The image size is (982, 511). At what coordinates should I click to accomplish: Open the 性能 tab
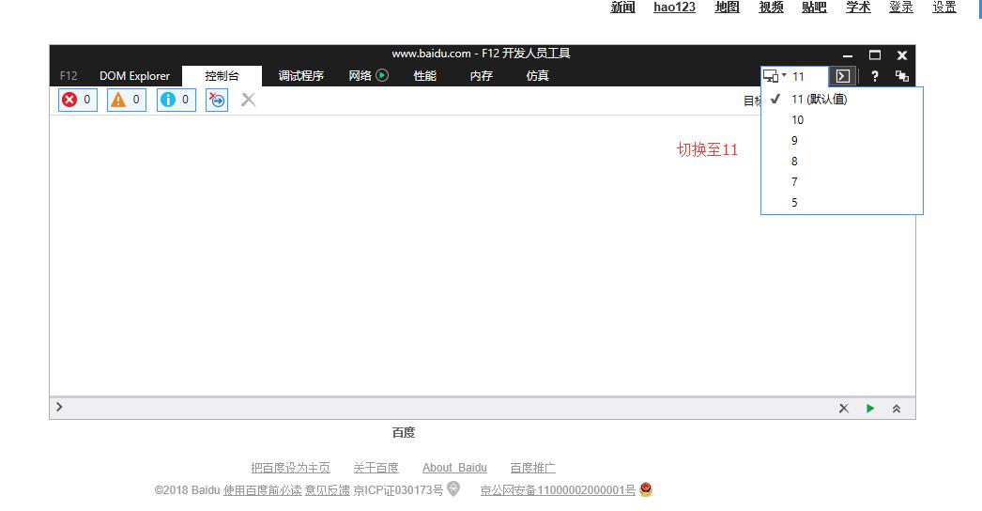pos(424,76)
